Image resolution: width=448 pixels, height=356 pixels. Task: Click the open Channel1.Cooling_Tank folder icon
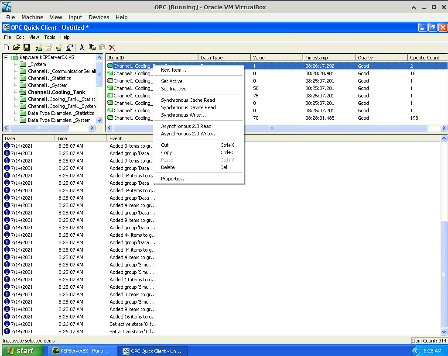pos(23,92)
